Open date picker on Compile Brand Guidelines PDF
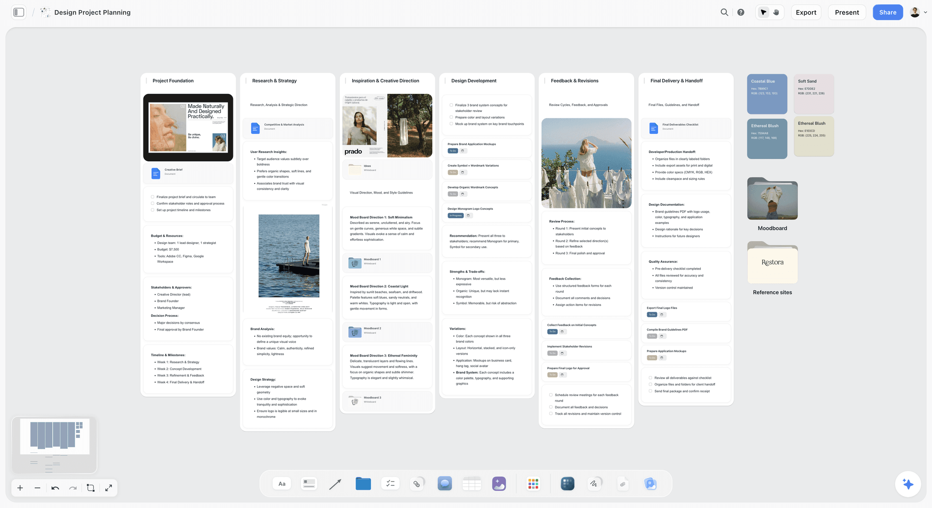Image resolution: width=932 pixels, height=508 pixels. click(x=662, y=336)
